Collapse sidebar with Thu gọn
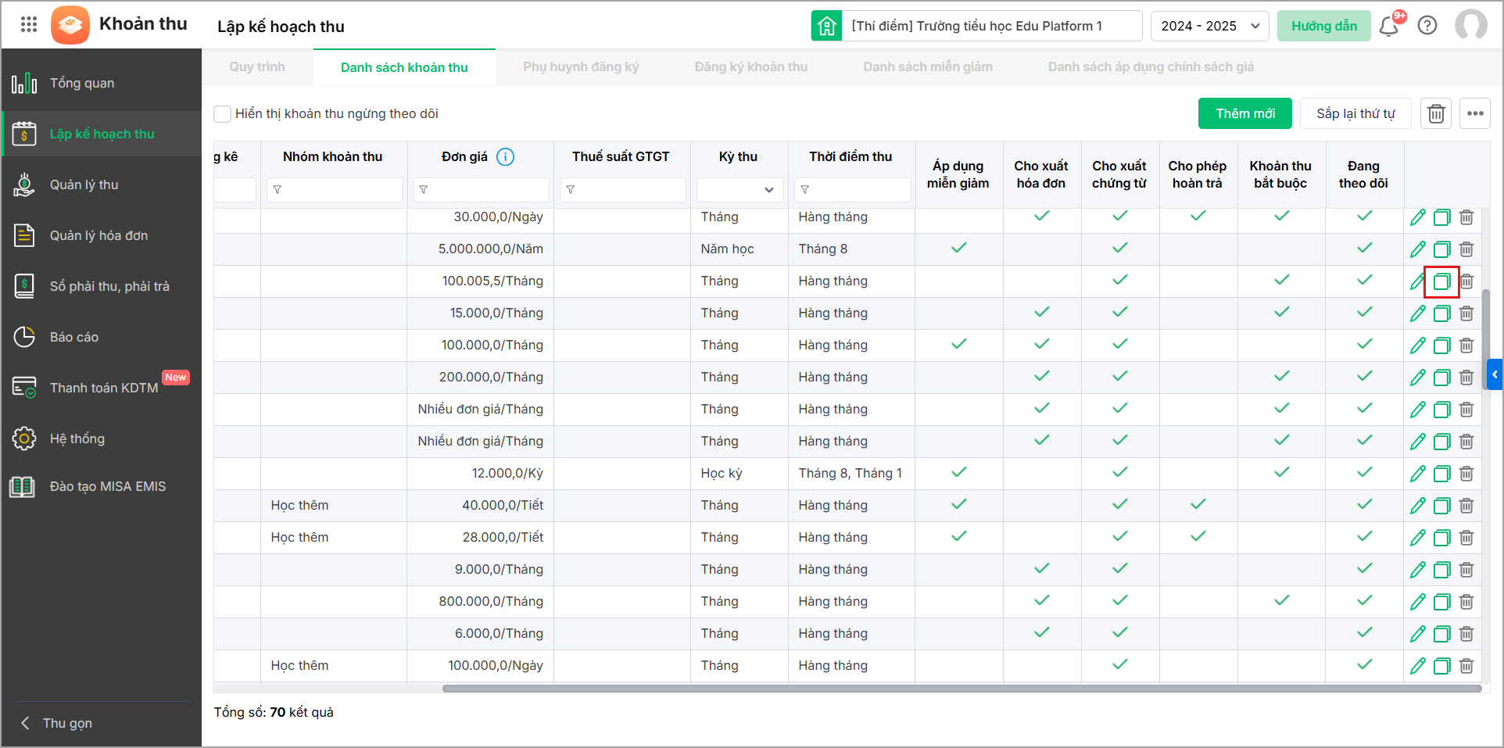 66,723
